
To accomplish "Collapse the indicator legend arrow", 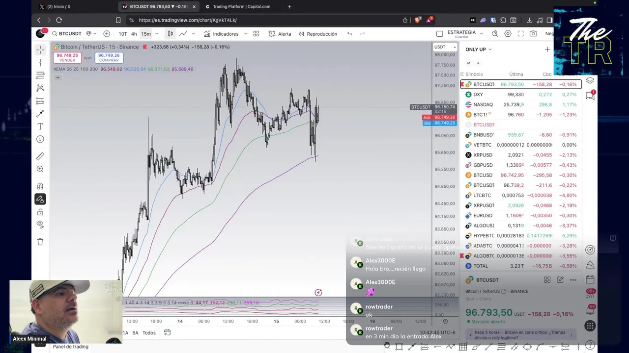I will [x=57, y=77].
